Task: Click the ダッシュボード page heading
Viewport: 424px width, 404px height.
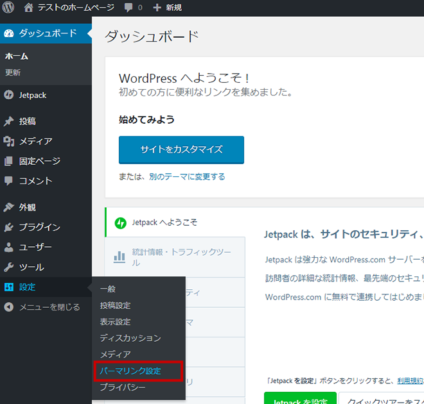Action: point(152,37)
